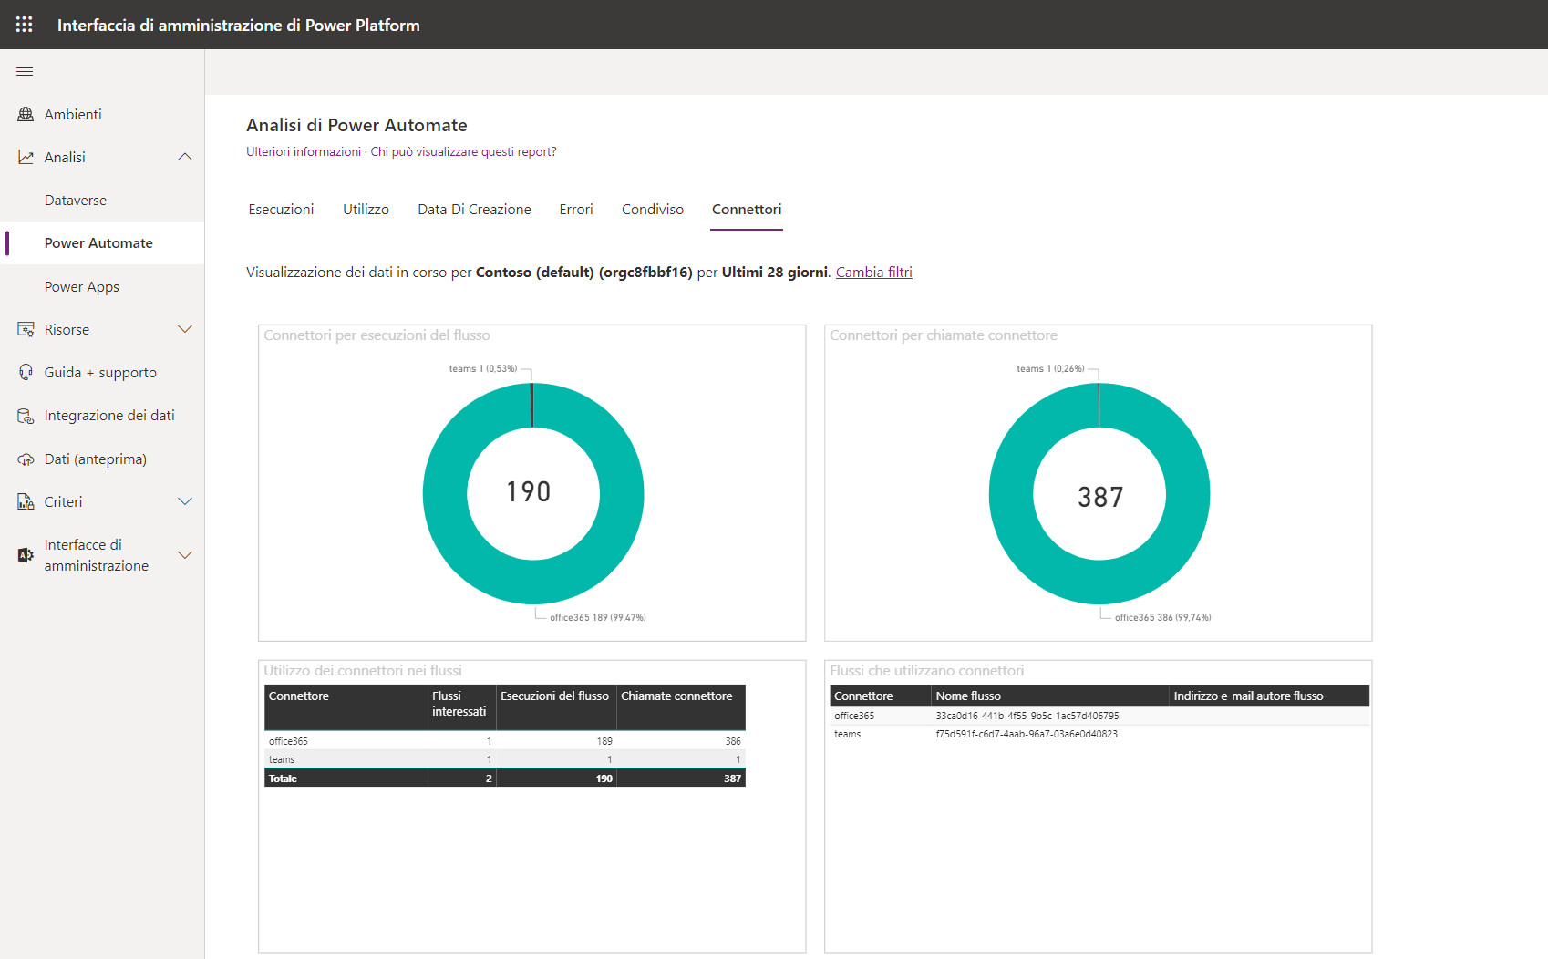Click flow name 33ca0d16-441b-4f55-9b5c-1ac57d406795
Viewport: 1548px width, 959px height.
tap(1027, 717)
